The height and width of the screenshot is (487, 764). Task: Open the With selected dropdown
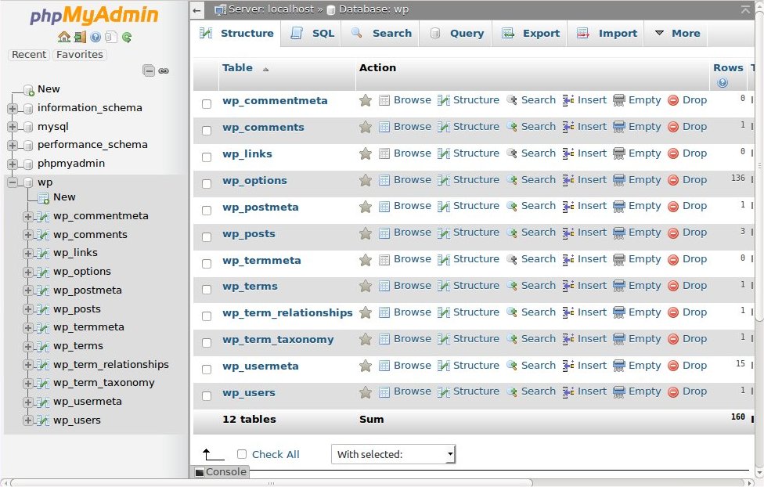pyautogui.click(x=391, y=454)
